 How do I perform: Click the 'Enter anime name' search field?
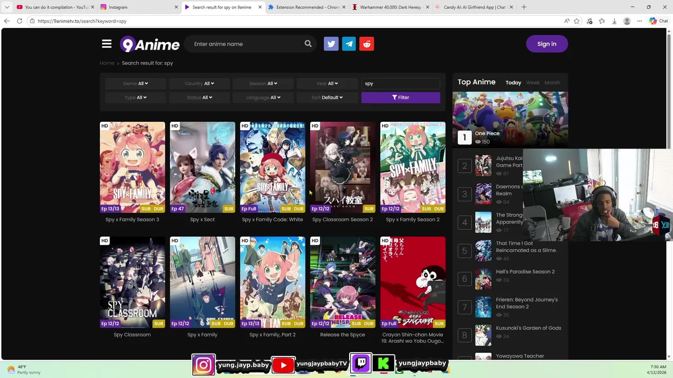pos(244,44)
